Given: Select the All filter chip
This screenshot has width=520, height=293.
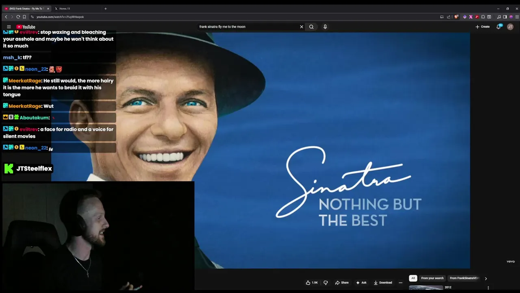Looking at the screenshot, I should coord(413,278).
